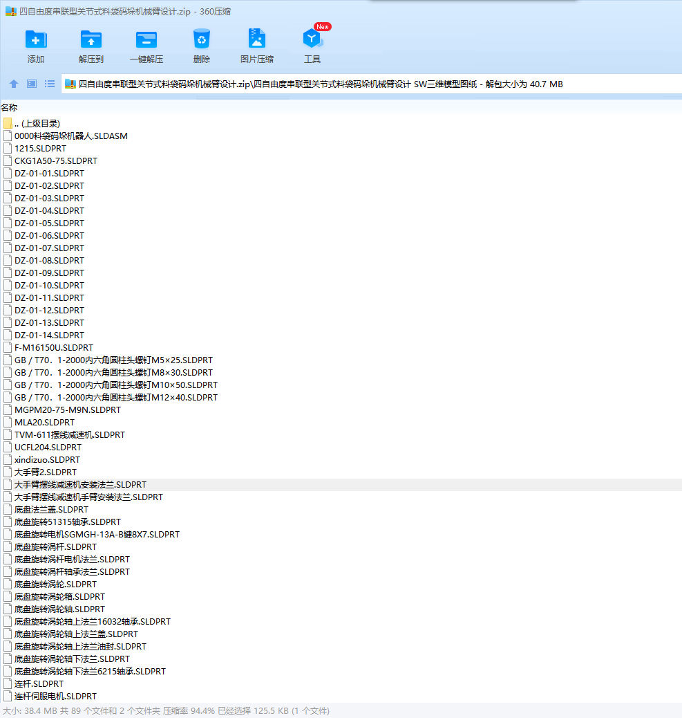Switch to list view icon
The image size is (682, 718).
[x=49, y=84]
